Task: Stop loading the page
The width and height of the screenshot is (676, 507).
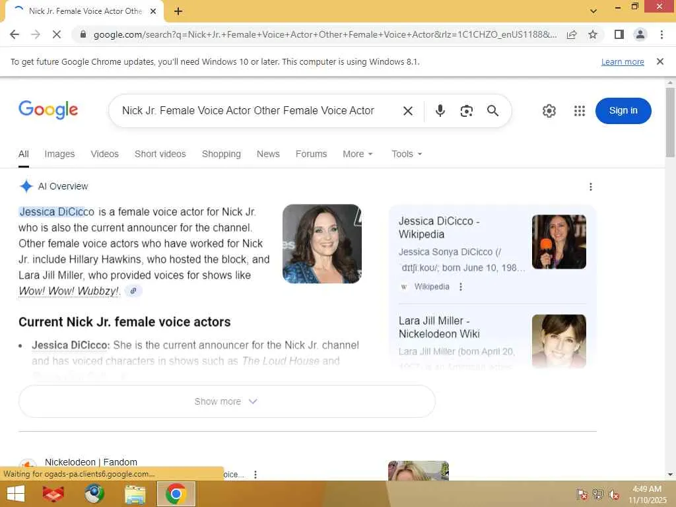Action: pyautogui.click(x=56, y=34)
